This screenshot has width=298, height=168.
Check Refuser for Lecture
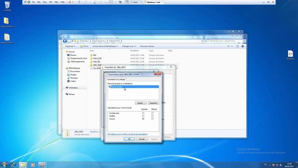click(x=152, y=119)
